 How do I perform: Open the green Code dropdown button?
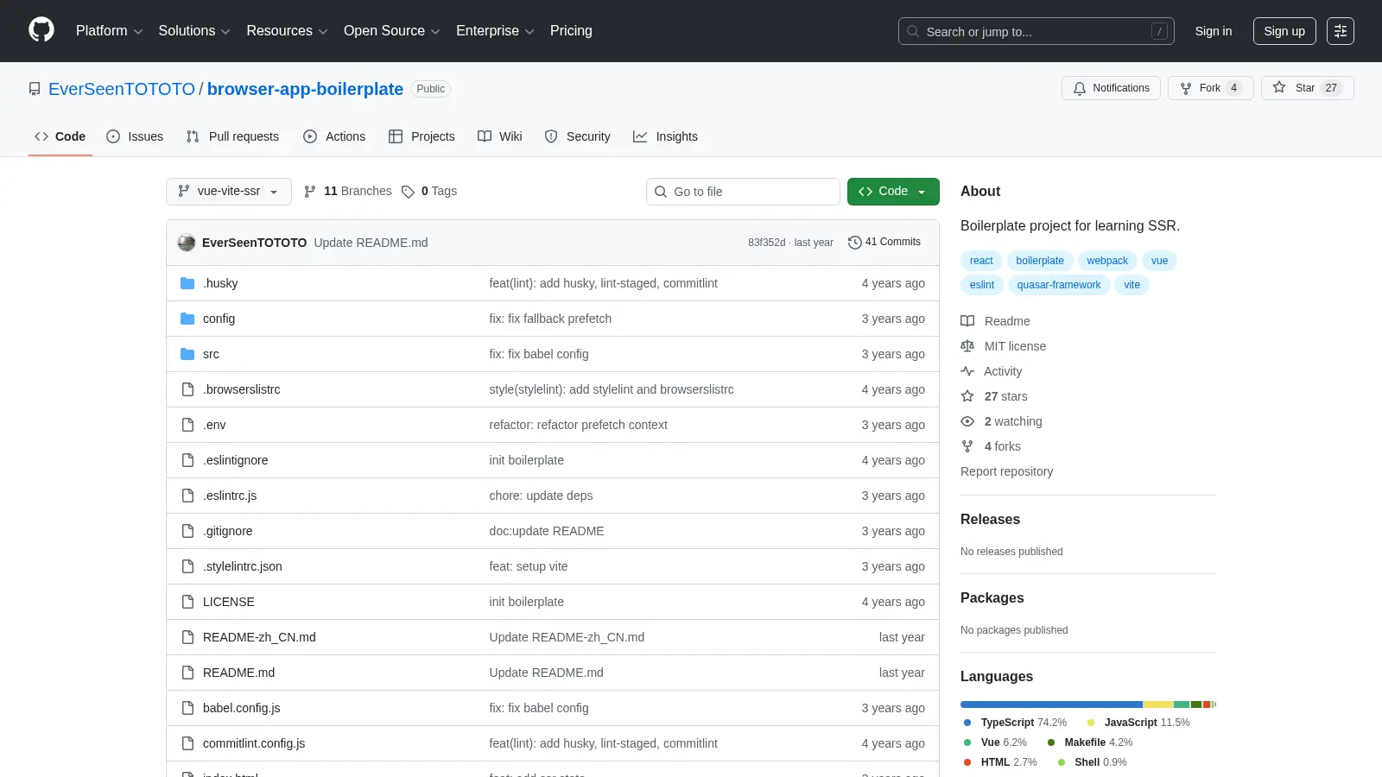point(893,192)
